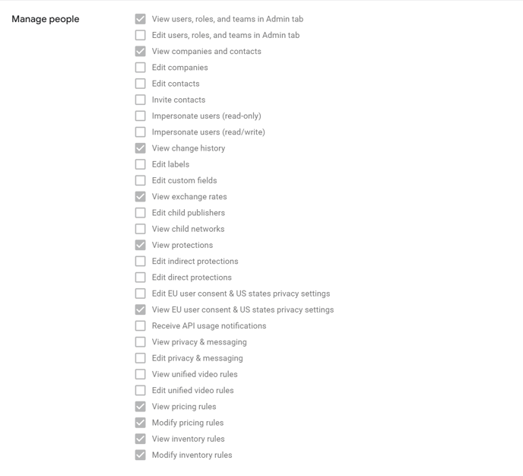Enable Edit unified video rules
This screenshot has height=476, width=523.
tap(141, 391)
